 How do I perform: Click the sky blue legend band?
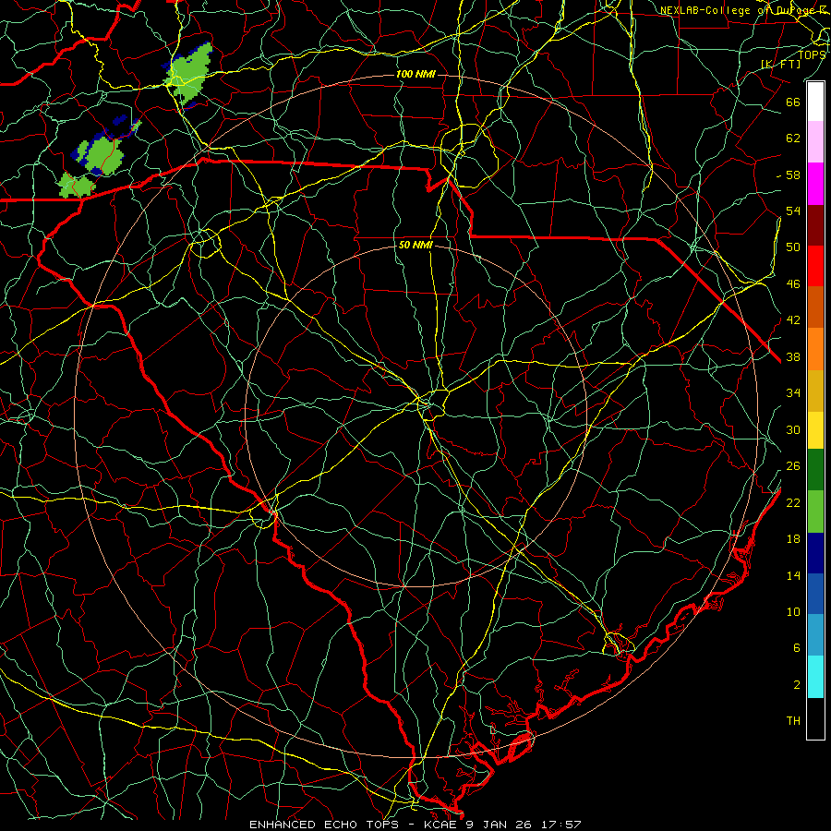point(815,635)
